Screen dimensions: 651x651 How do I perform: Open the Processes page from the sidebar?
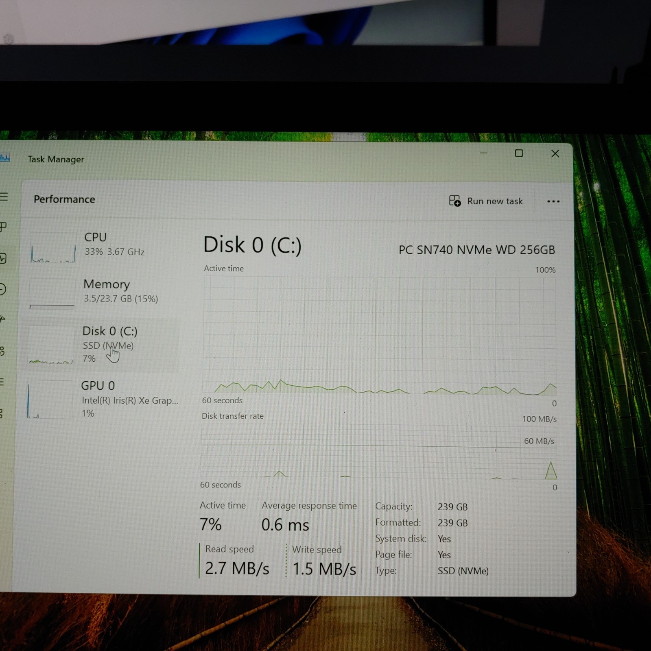click(x=3, y=227)
